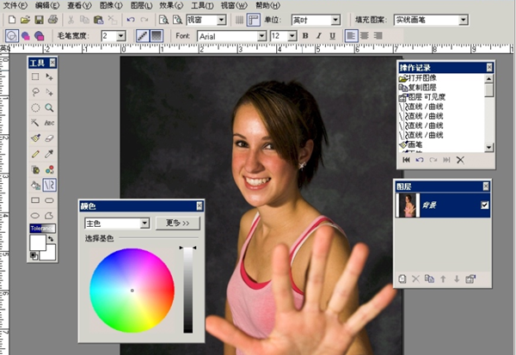Image resolution: width=516 pixels, height=355 pixels.
Task: Enable antialiased line drawing mode
Action: 143,36
